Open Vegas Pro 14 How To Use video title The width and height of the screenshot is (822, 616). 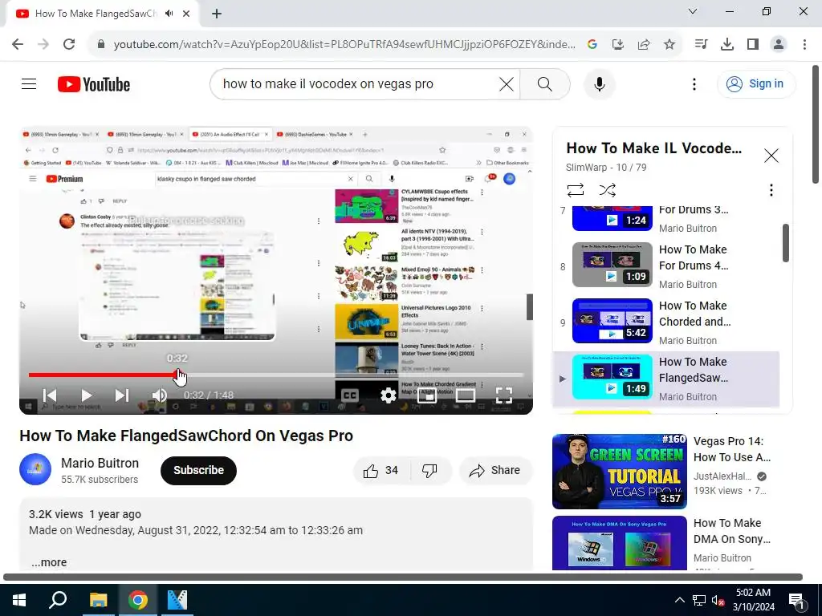pyautogui.click(x=732, y=449)
